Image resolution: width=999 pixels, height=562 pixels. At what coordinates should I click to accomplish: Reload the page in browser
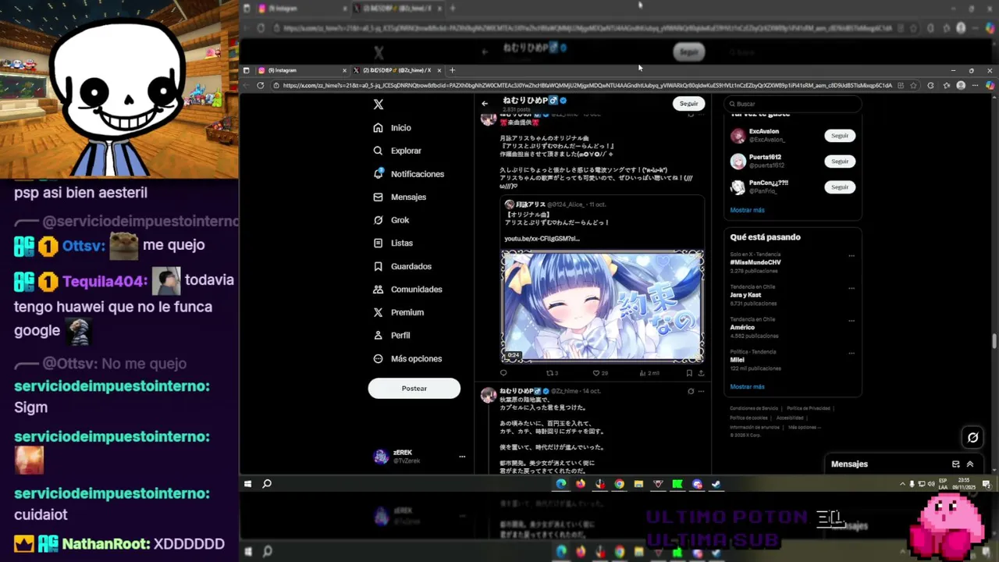pos(261,85)
